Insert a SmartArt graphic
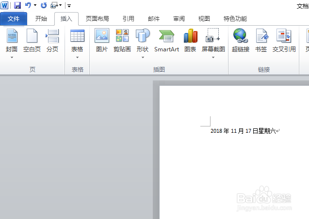 tap(166, 41)
